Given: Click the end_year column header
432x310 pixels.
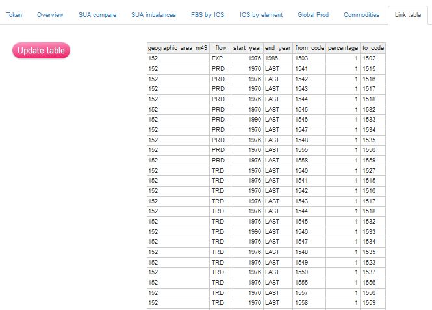Looking at the screenshot, I should point(278,48).
